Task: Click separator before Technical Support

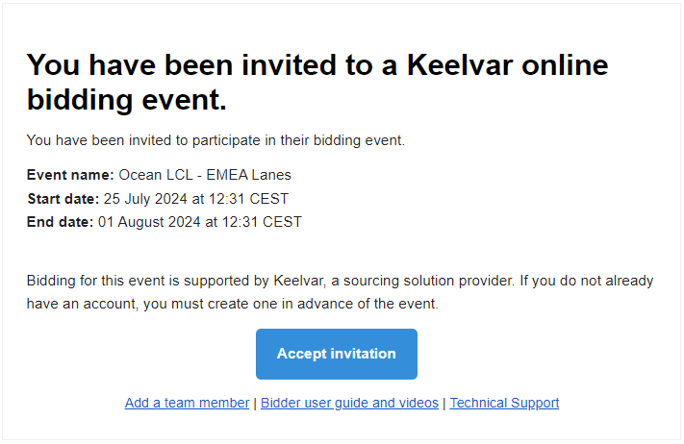Action: click(x=444, y=404)
